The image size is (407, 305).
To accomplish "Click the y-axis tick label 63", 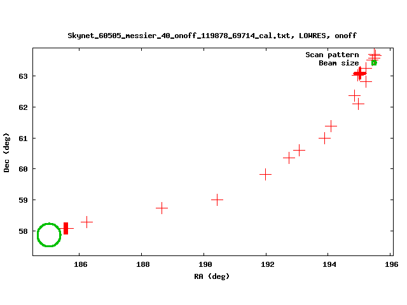I will point(23,76).
